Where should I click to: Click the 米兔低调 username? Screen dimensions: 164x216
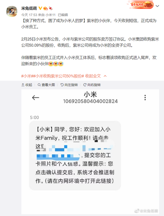coord(29,8)
